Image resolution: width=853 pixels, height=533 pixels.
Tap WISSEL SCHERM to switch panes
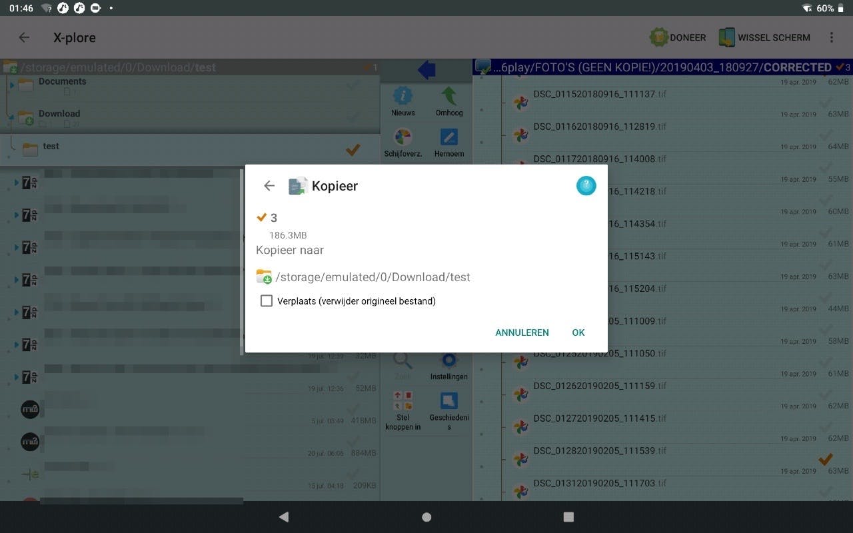(764, 37)
